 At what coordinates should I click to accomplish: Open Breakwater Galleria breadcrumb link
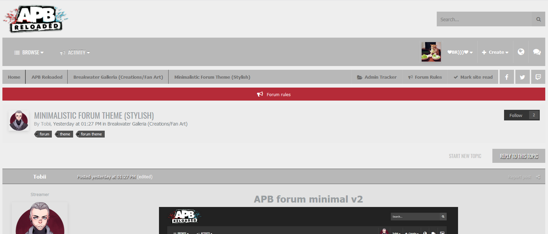118,77
